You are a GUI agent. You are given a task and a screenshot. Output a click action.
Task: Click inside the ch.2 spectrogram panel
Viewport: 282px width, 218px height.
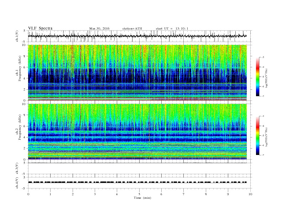pyautogui.click(x=137, y=131)
